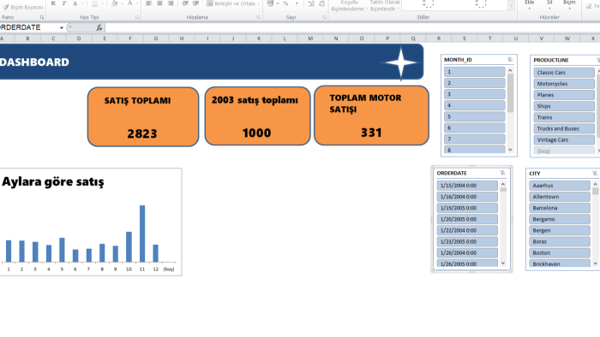Click the accounting number format icon
600x337 pixels.
[270, 3]
